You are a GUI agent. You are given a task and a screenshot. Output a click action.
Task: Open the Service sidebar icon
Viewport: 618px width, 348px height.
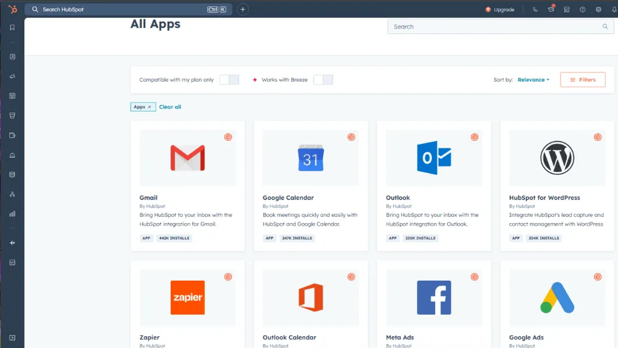[12, 155]
